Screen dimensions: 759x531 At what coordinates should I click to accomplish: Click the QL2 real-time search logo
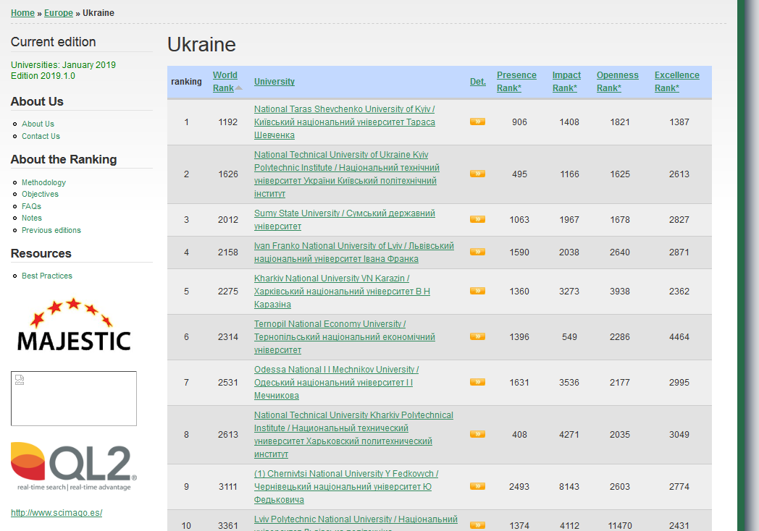tap(74, 466)
